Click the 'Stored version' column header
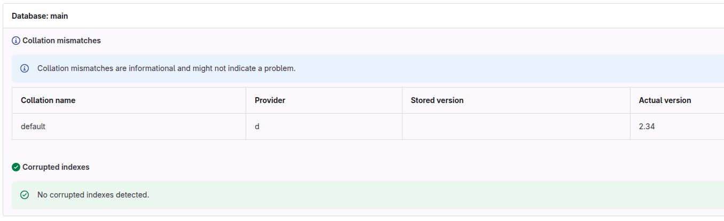 click(x=437, y=100)
